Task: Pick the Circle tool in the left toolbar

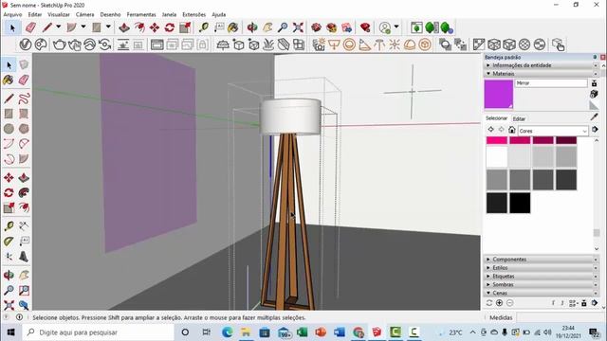Action: [x=9, y=129]
